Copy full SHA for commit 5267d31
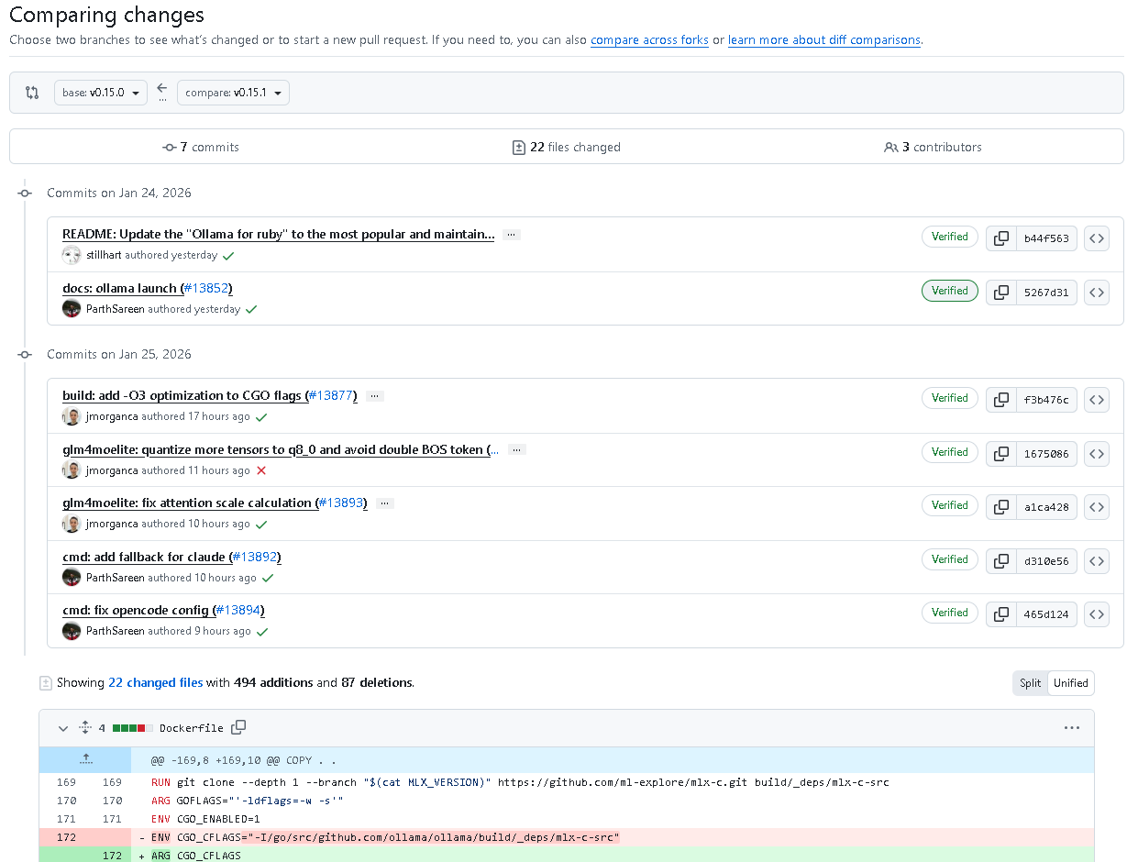 tap(1001, 293)
